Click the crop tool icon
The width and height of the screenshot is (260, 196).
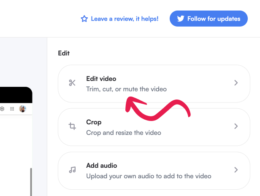72,126
